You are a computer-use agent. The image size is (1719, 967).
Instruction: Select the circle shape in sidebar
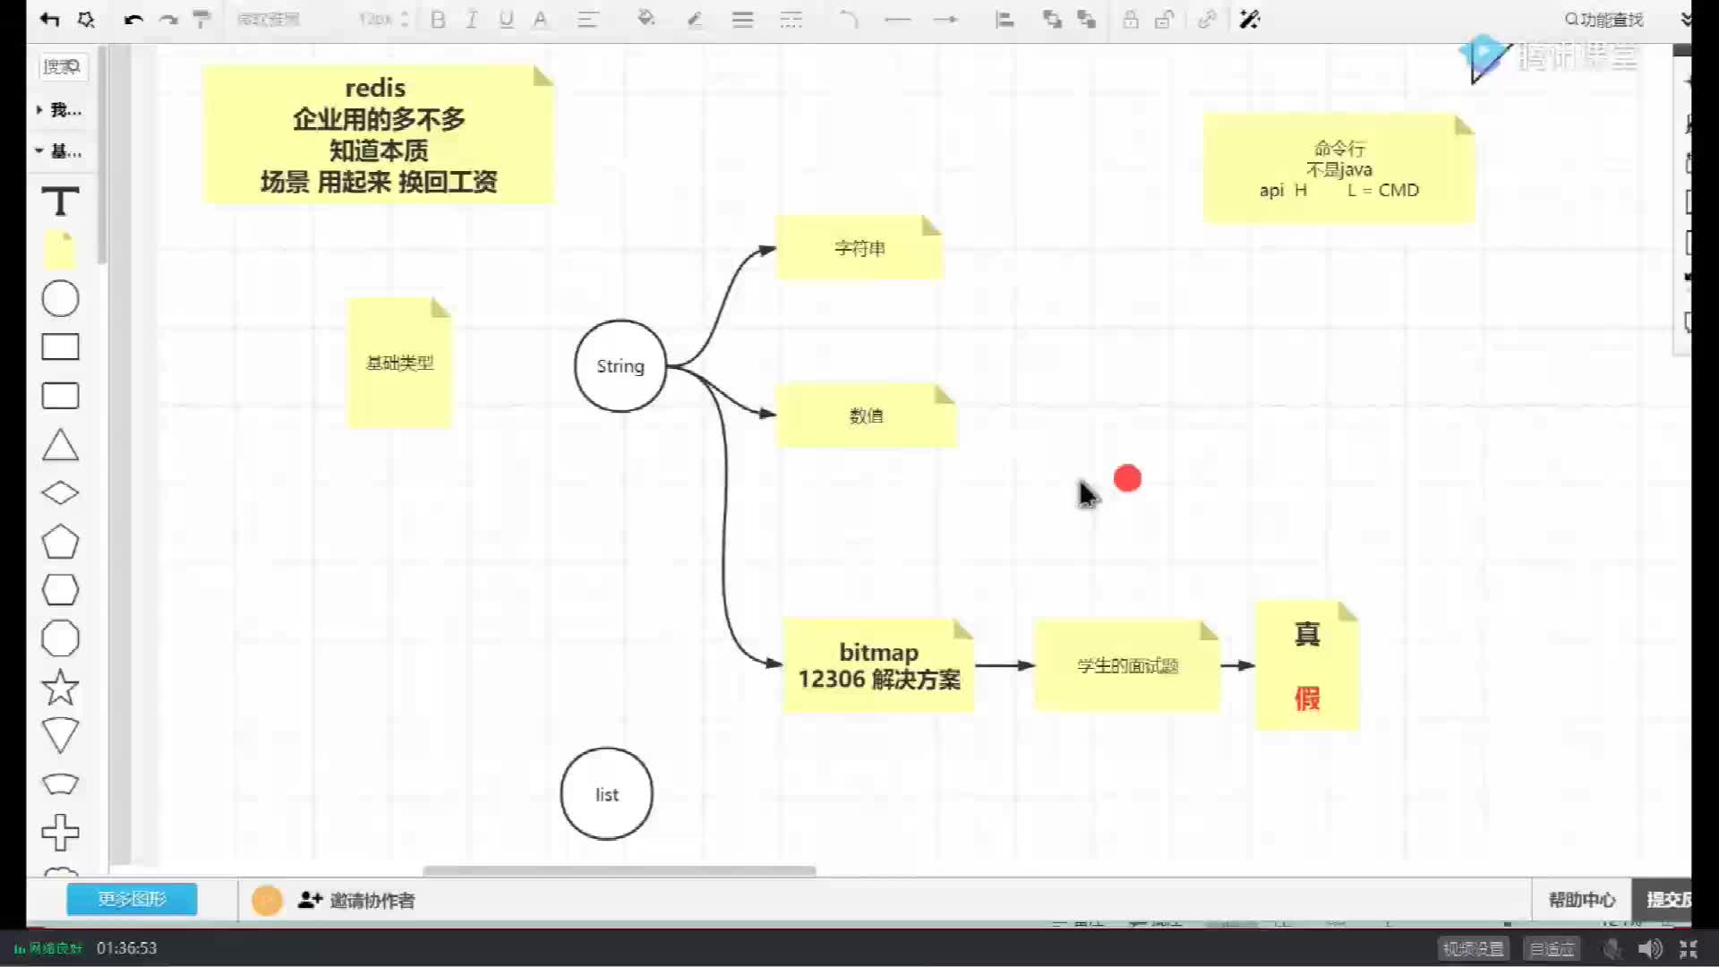(x=60, y=298)
